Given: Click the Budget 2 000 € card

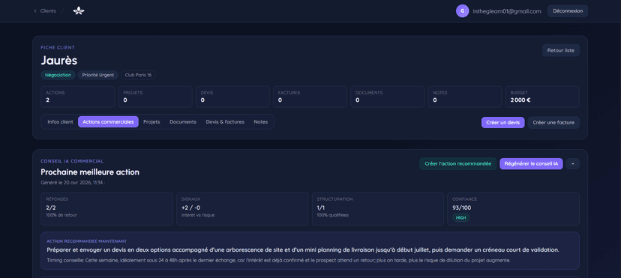Looking at the screenshot, I should pyautogui.click(x=542, y=97).
